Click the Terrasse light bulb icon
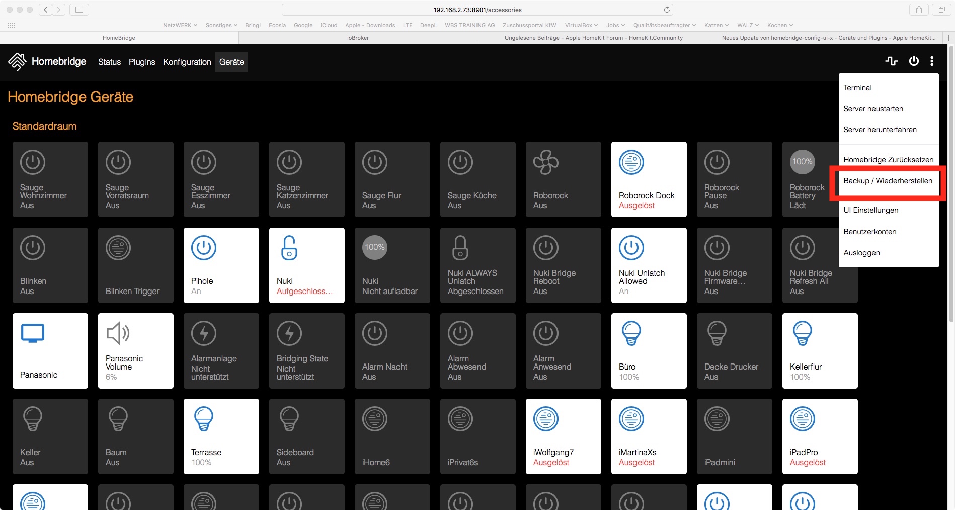Viewport: 955px width, 510px height. 204,419
